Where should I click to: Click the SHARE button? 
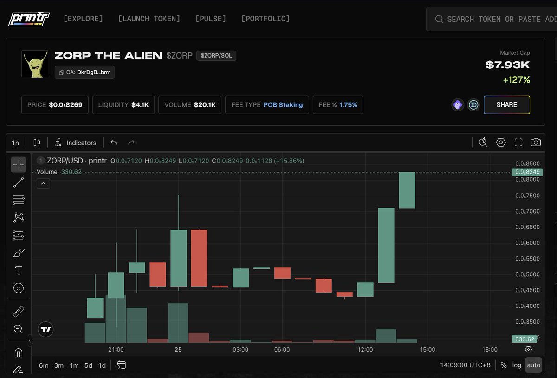tap(507, 105)
